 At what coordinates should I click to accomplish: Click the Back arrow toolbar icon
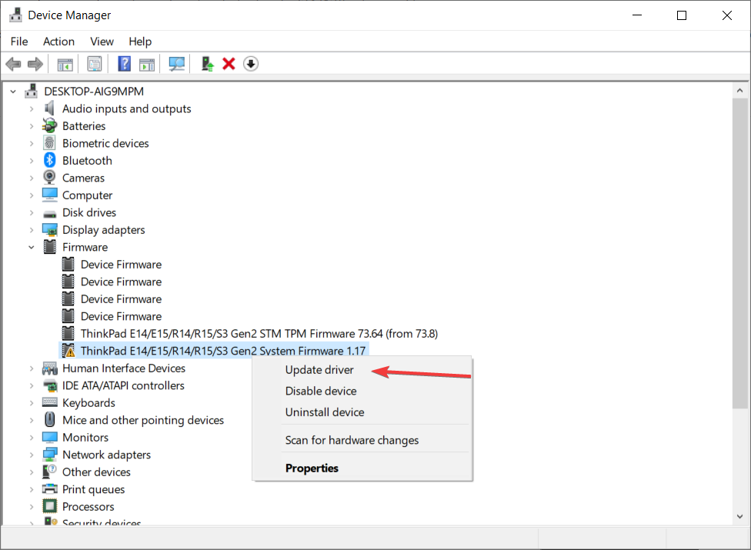[x=13, y=64]
